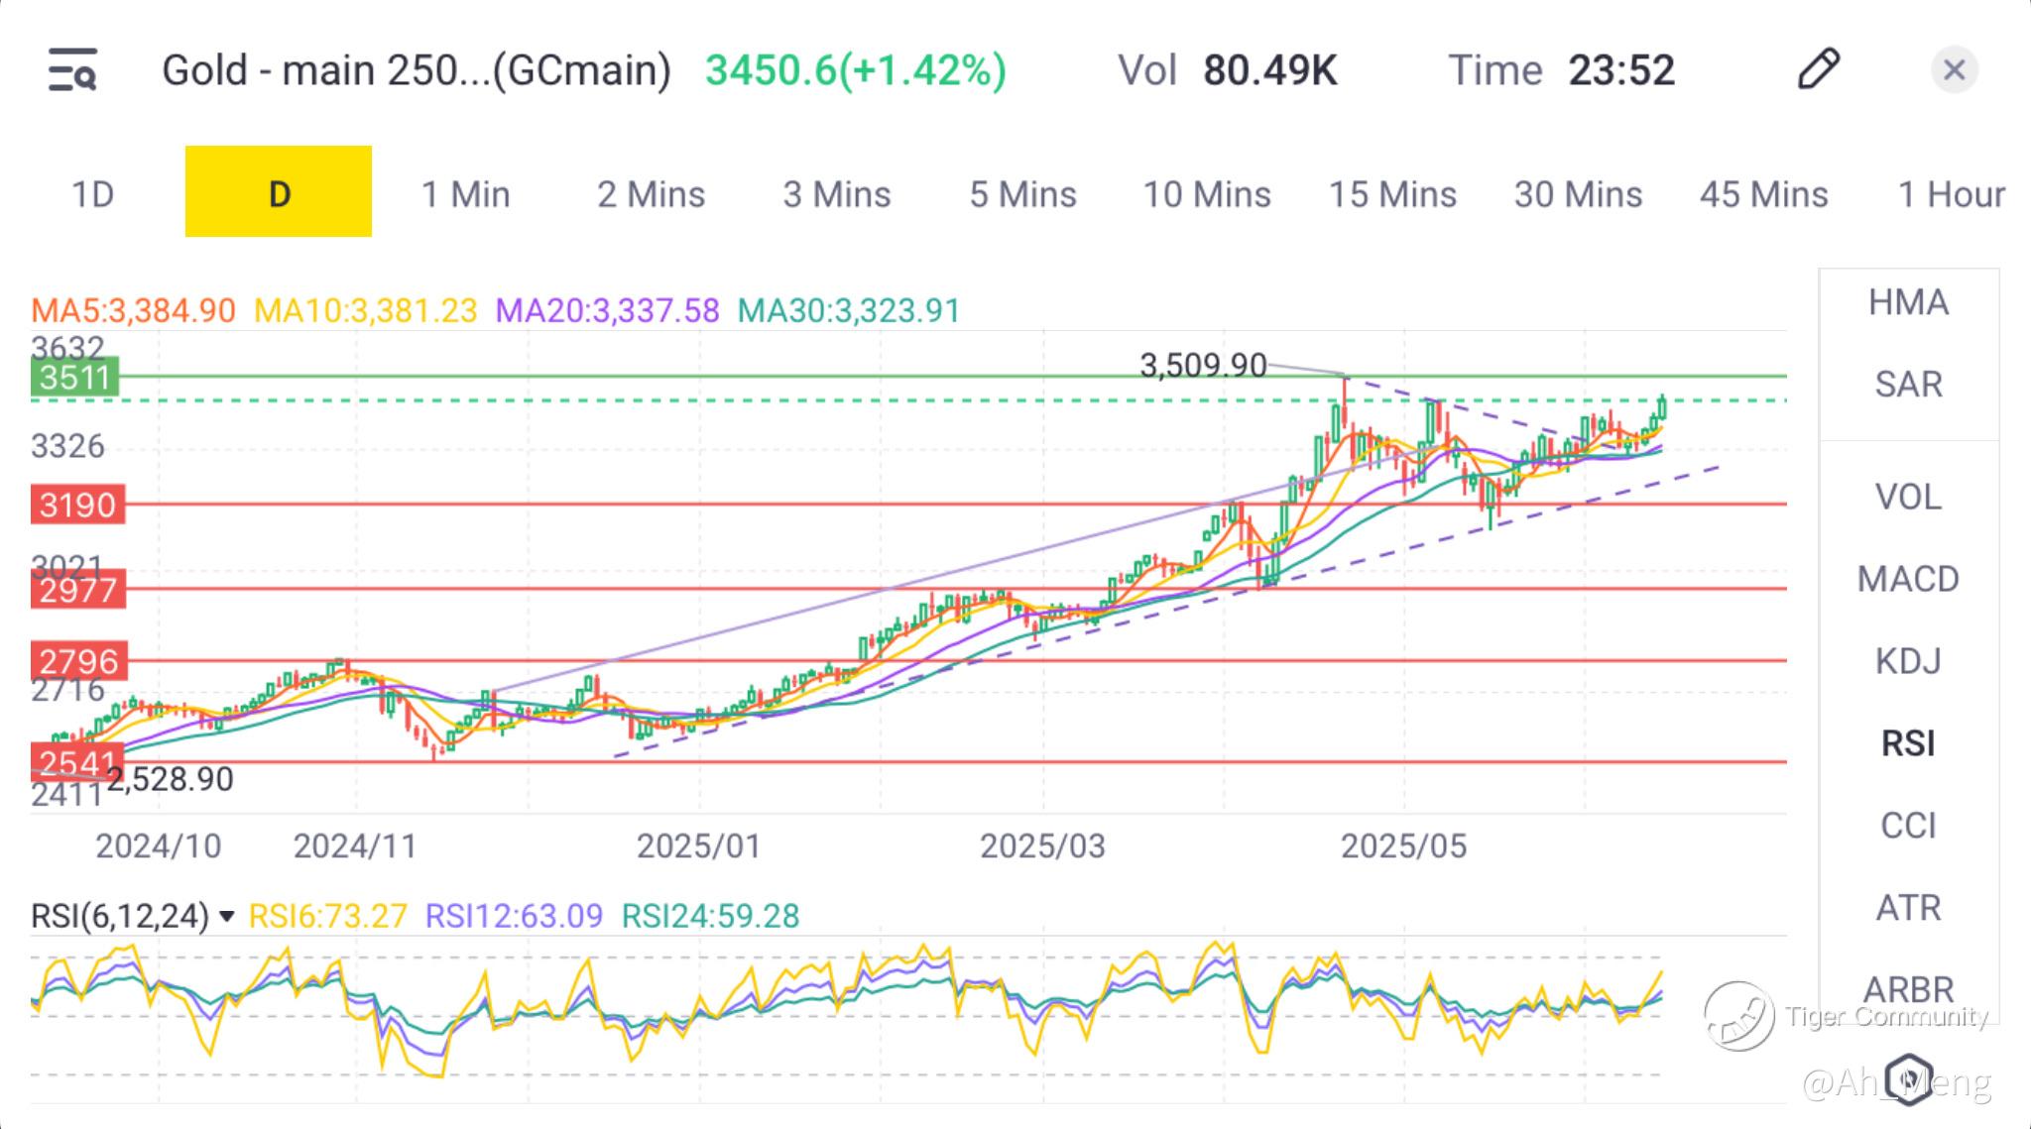The image size is (2031, 1129).
Task: Select the 1 Hour interval
Action: tap(1951, 194)
